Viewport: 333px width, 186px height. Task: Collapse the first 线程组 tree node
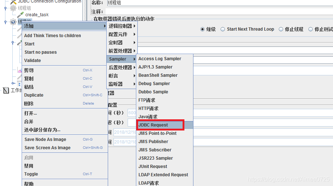tap(5, 8)
